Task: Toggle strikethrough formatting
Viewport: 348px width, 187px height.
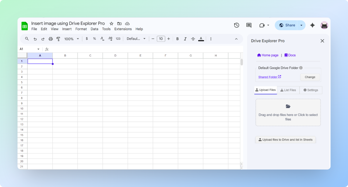Action: pos(193,39)
